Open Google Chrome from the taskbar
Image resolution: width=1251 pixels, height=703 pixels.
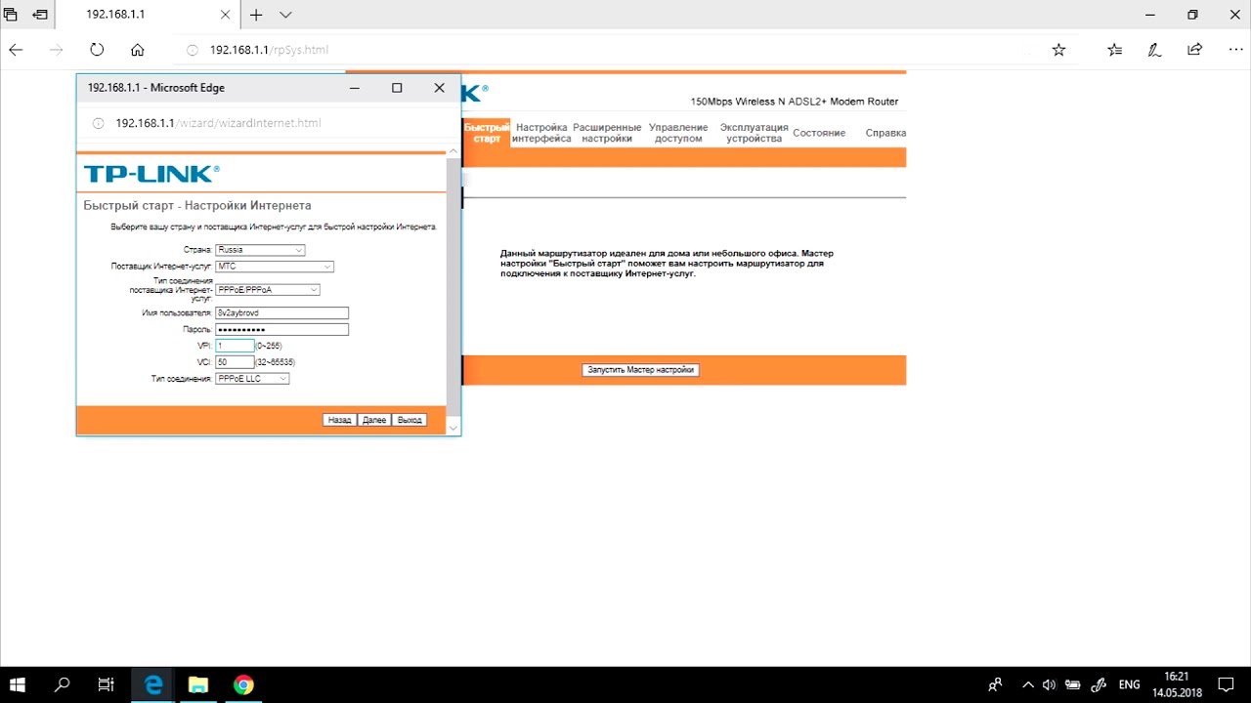[243, 685]
